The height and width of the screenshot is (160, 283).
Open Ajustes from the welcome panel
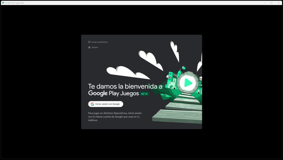[x=95, y=47]
